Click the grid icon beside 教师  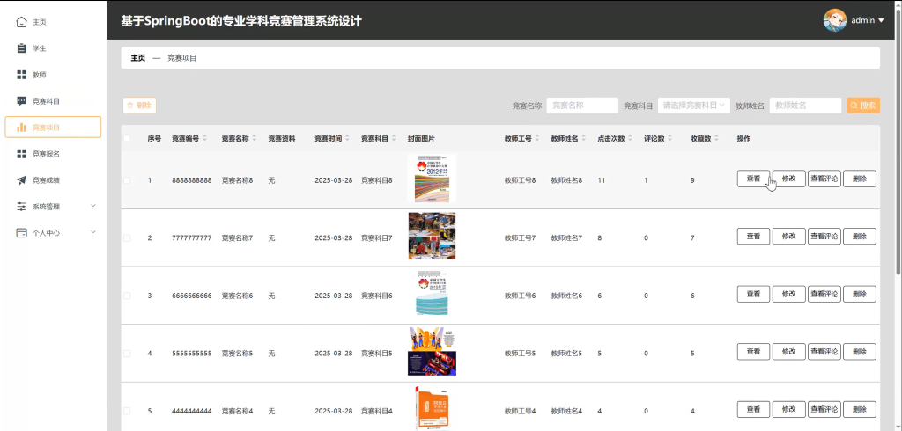(x=21, y=75)
